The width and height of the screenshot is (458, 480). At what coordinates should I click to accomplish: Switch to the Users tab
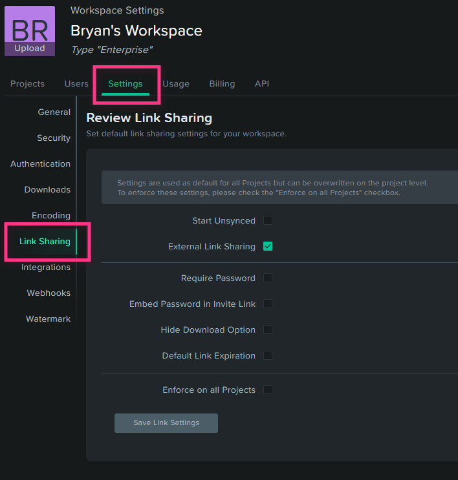[x=76, y=84]
